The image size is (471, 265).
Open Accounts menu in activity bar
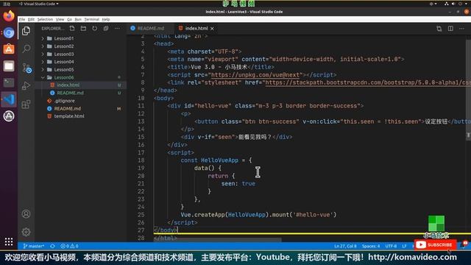tap(26, 214)
